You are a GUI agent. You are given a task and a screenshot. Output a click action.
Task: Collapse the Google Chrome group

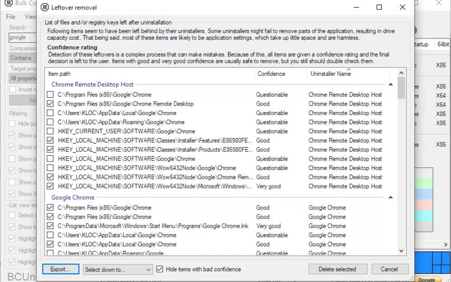[x=391, y=198]
